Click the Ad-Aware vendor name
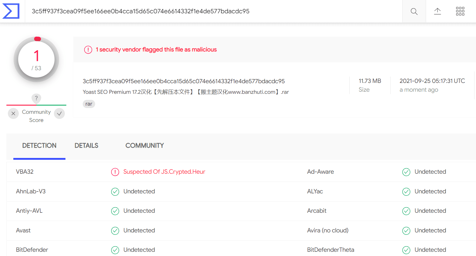This screenshot has width=476, height=256. tap(320, 172)
